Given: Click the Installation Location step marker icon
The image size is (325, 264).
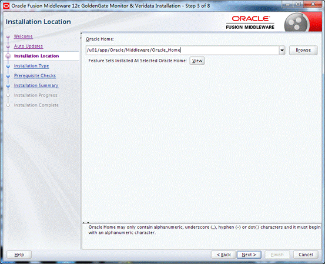Looking at the screenshot, I should point(8,56).
